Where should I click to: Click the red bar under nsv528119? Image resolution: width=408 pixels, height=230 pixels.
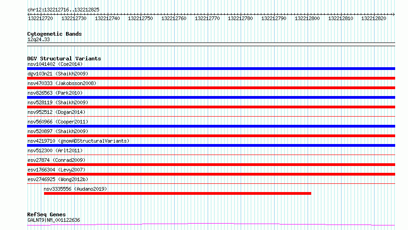pos(211,107)
